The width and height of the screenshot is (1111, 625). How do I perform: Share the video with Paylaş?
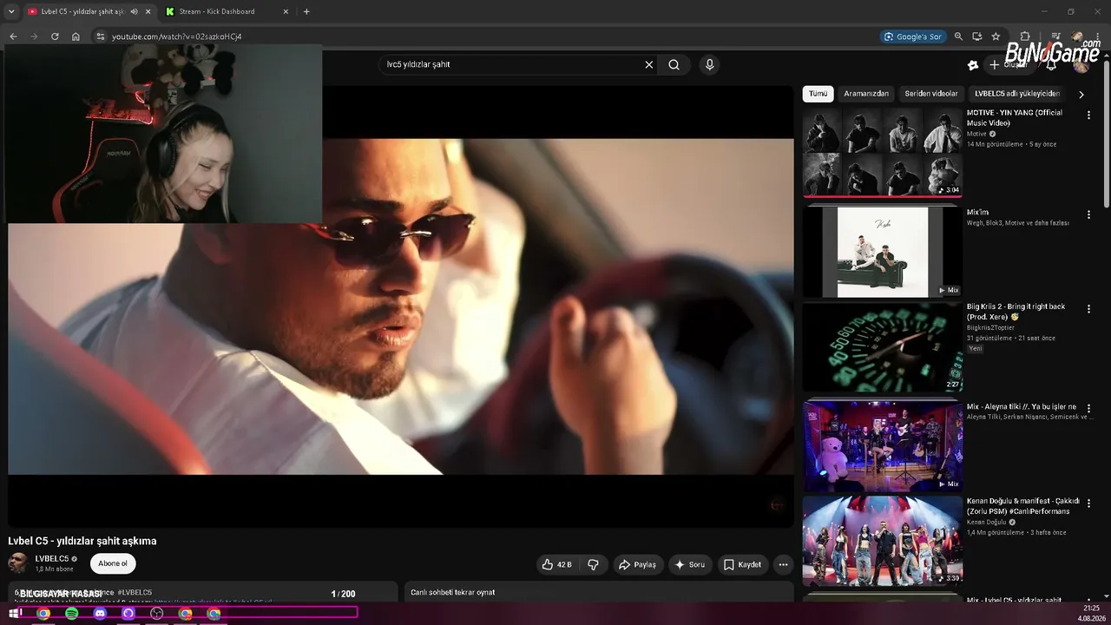point(637,564)
